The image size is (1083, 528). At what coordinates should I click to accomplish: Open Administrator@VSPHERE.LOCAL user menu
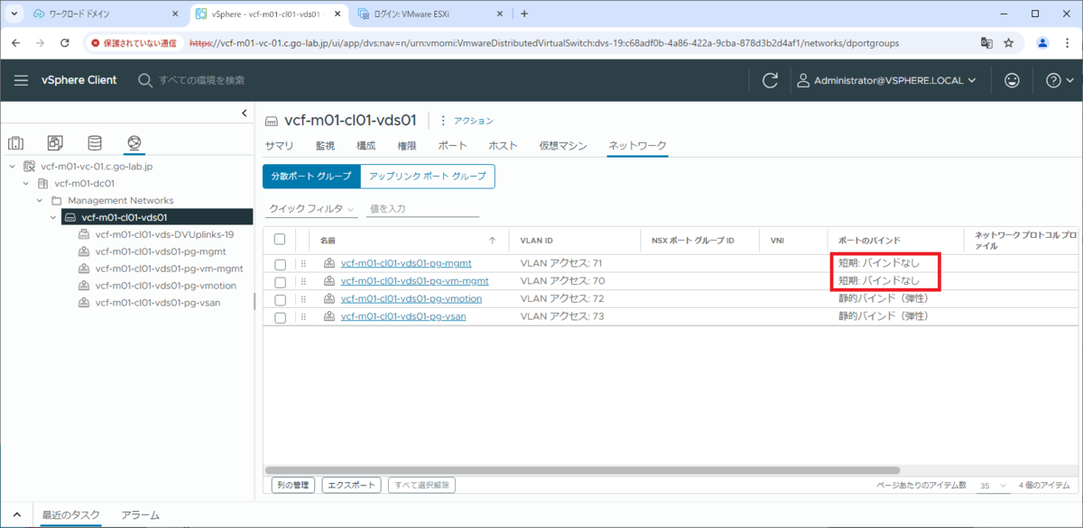pos(887,80)
